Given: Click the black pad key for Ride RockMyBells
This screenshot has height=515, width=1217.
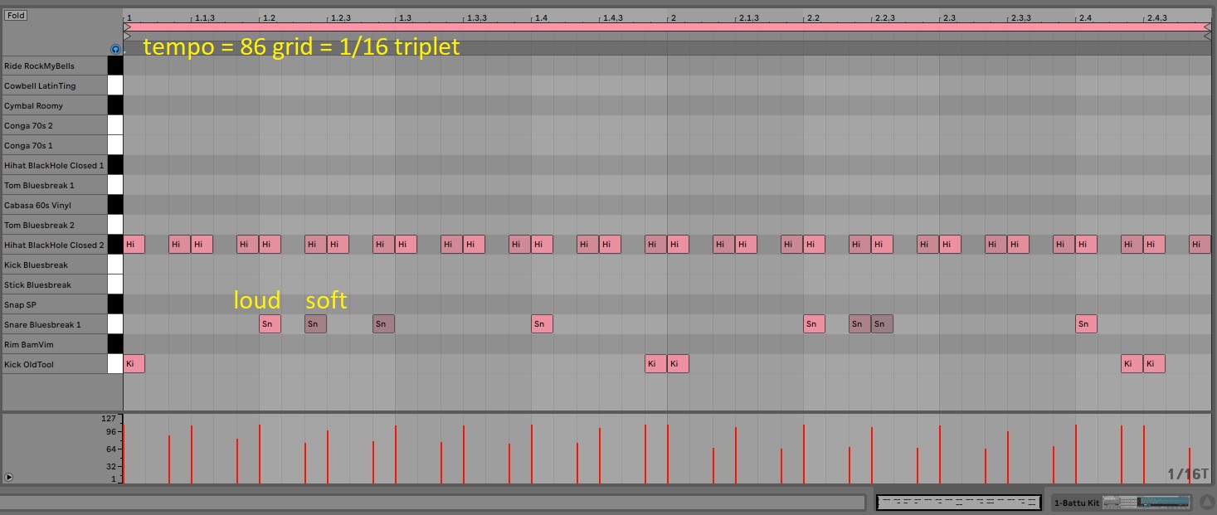Looking at the screenshot, I should coord(114,66).
